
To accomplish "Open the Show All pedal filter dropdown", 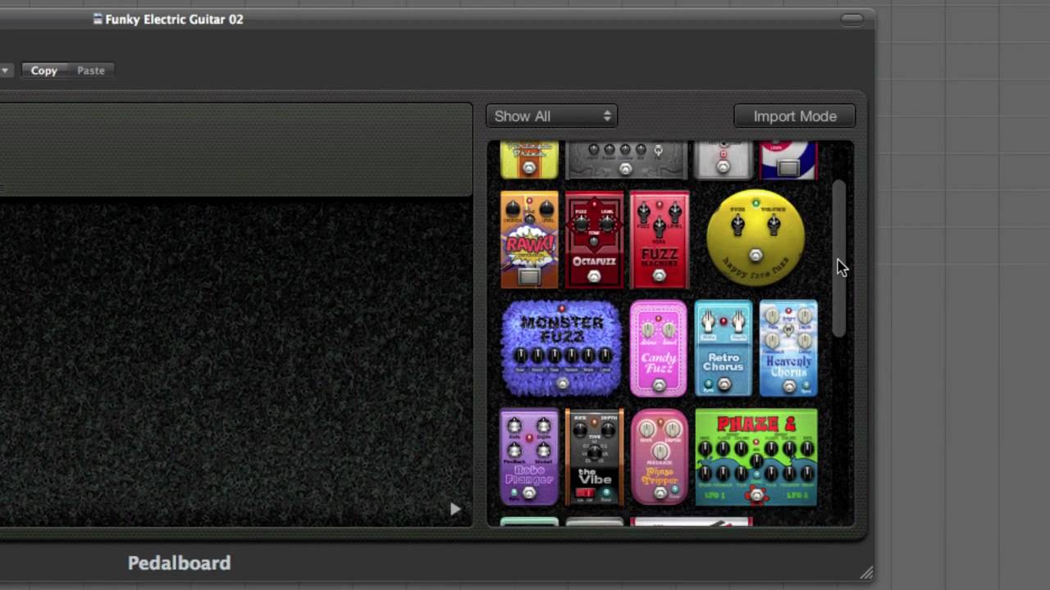I will coord(551,116).
